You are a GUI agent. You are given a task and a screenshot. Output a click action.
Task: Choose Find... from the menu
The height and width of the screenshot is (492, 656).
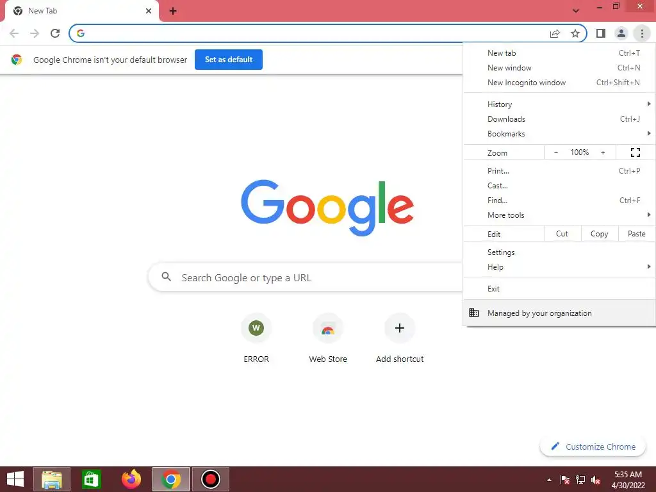click(559, 201)
